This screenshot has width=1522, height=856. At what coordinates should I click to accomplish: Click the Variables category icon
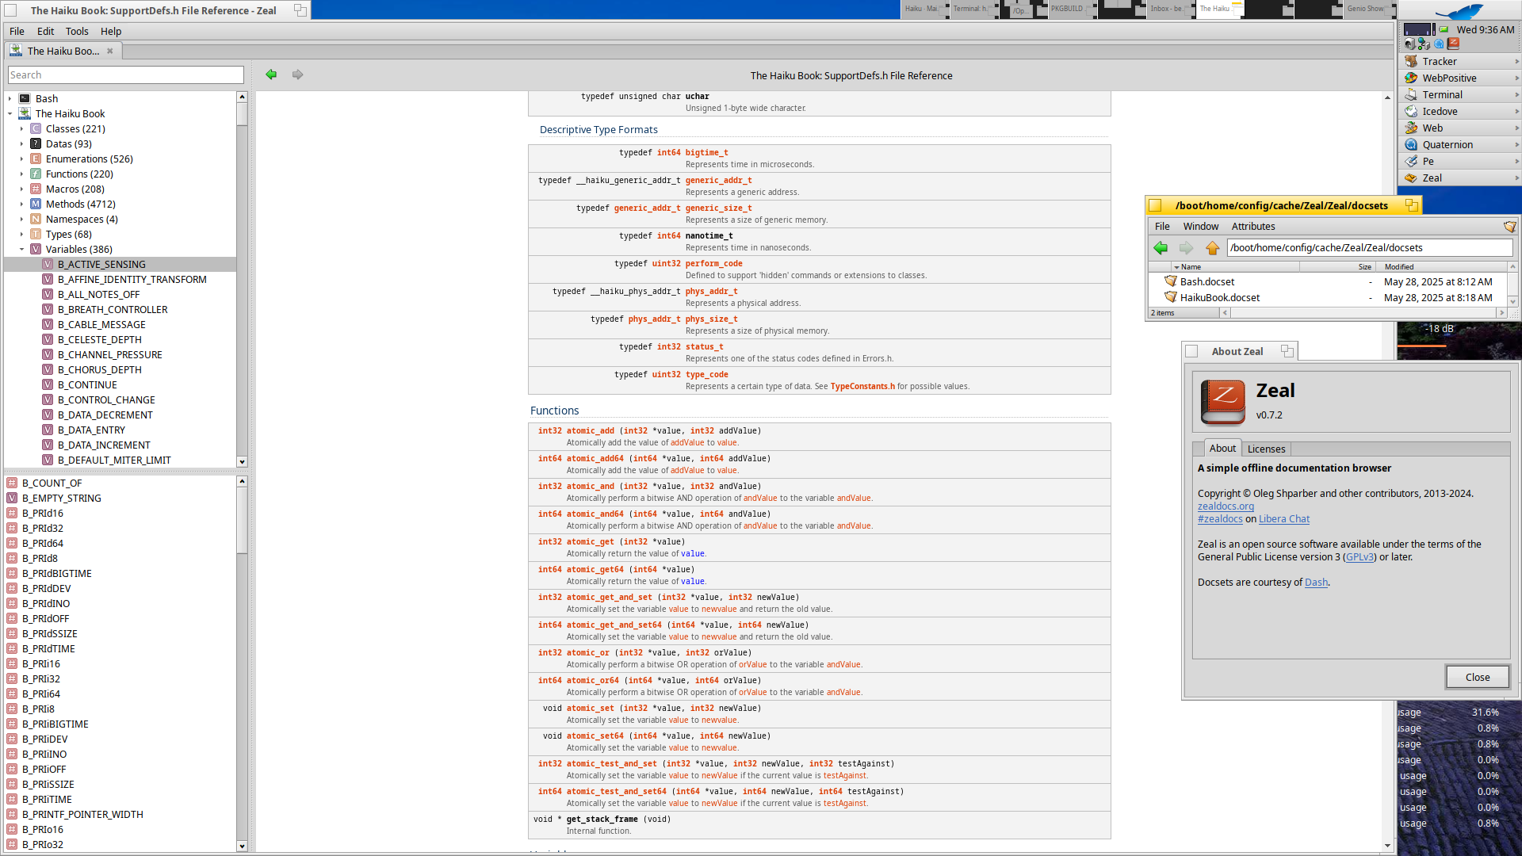tap(36, 250)
